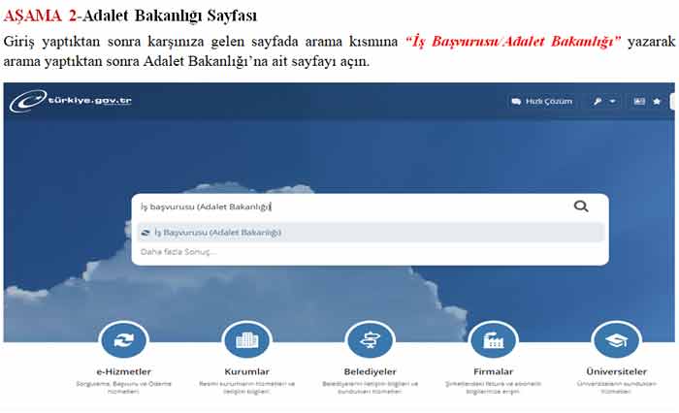Click the türkiye.gov.tr logo

click(71, 101)
